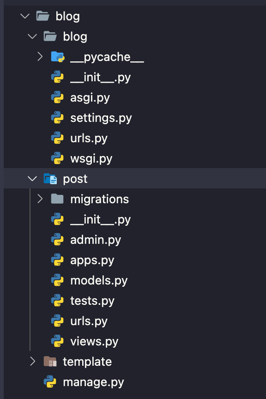Expand the template folder
Image resolution: width=266 pixels, height=399 pixels.
pyautogui.click(x=32, y=362)
